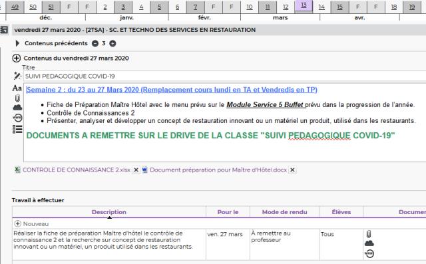Image resolution: width=426 pixels, height=264 pixels.
Task: Add content via plus icon beside Contenus du vendredi
Action: point(16,58)
